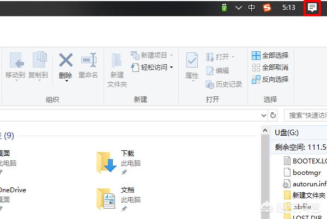Click the History (历史记录) button

click(224, 84)
